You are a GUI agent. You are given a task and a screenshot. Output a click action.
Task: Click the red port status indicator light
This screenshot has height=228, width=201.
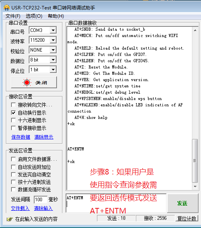click(27, 83)
